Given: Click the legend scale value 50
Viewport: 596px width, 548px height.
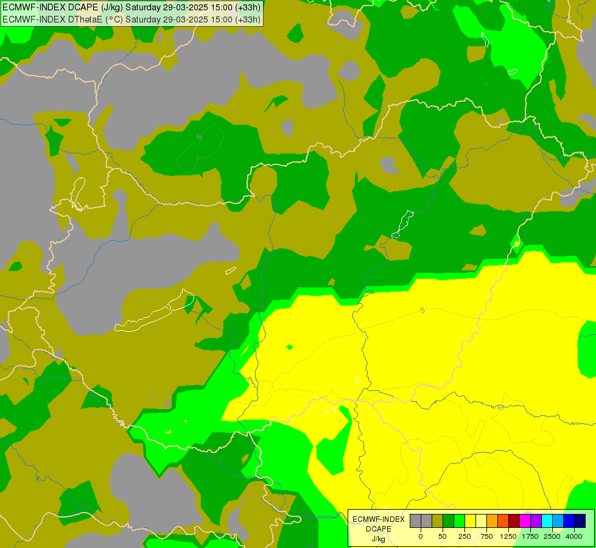Looking at the screenshot, I should tap(443, 536).
